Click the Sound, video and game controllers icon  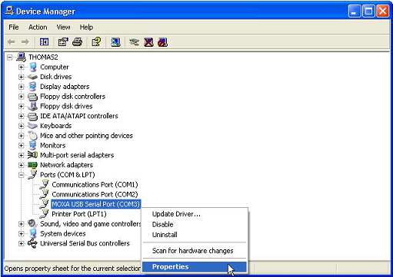[32, 223]
